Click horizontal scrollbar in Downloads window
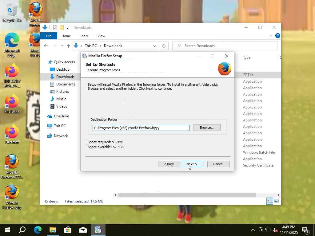 pos(187,195)
